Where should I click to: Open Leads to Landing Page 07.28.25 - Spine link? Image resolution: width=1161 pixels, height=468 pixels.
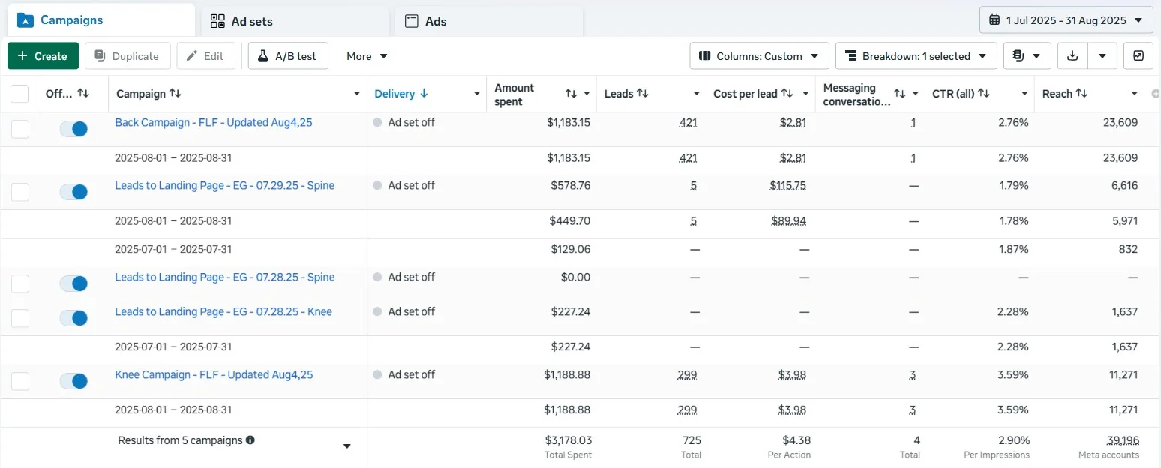coord(224,277)
